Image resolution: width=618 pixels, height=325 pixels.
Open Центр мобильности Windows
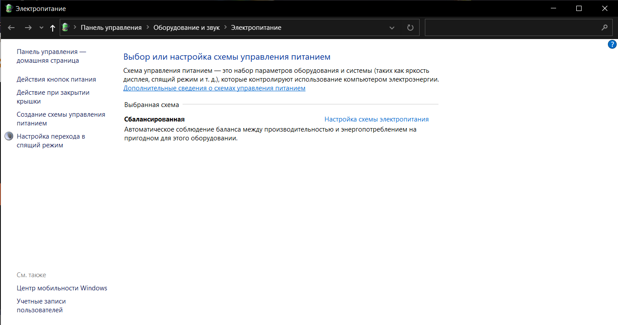pos(62,288)
